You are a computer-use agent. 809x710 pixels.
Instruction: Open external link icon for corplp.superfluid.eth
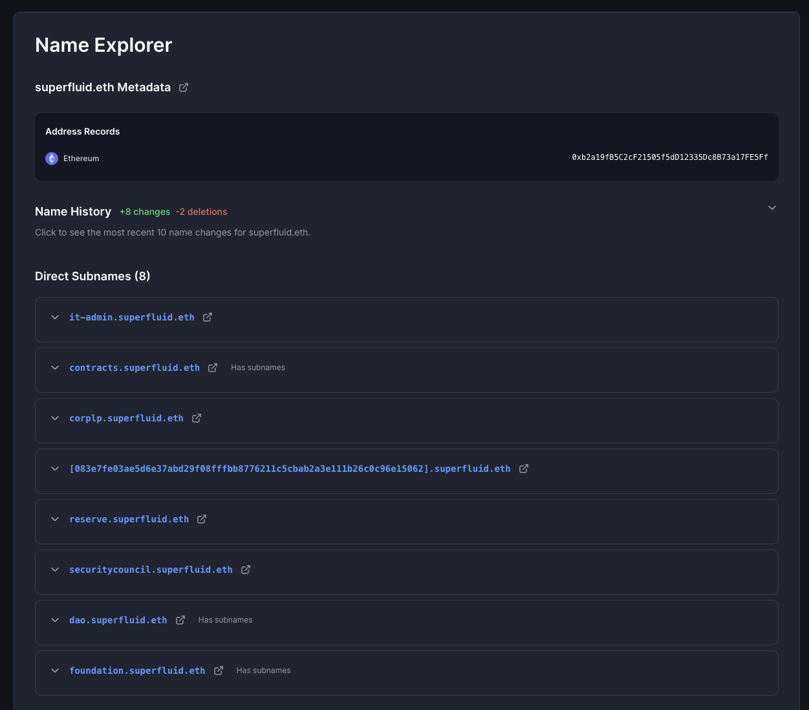pos(197,418)
